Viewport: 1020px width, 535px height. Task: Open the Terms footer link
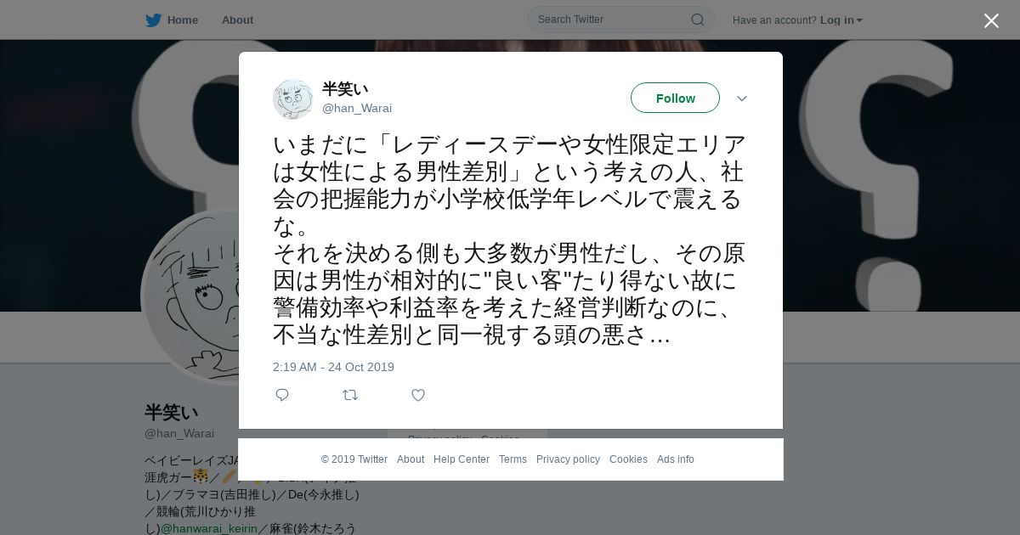point(513,459)
